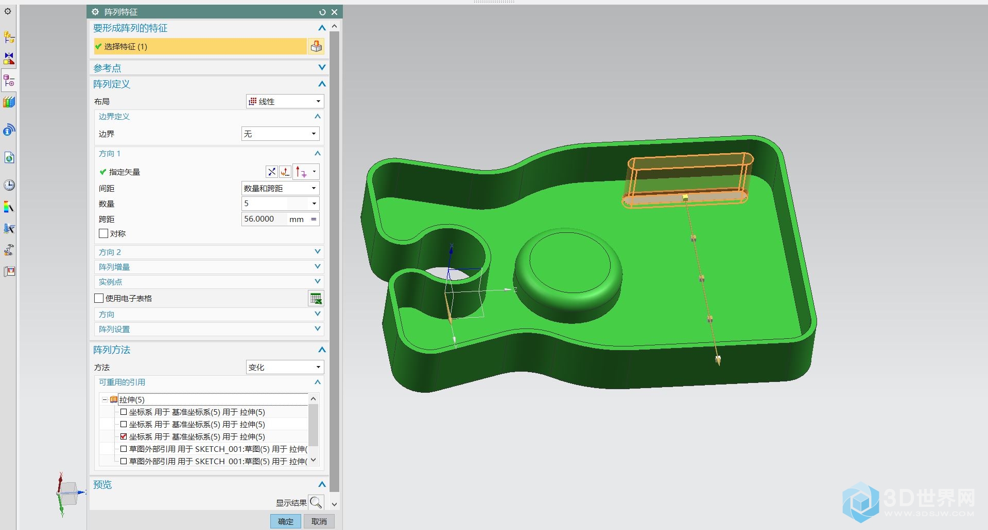988x530 pixels.
Task: Open Constraint Navigator in the left sidebar
Action: click(9, 59)
